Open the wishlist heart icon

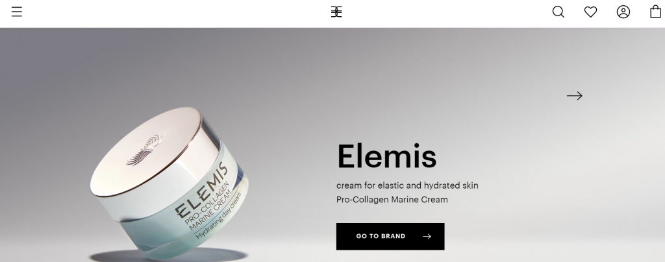(x=590, y=12)
